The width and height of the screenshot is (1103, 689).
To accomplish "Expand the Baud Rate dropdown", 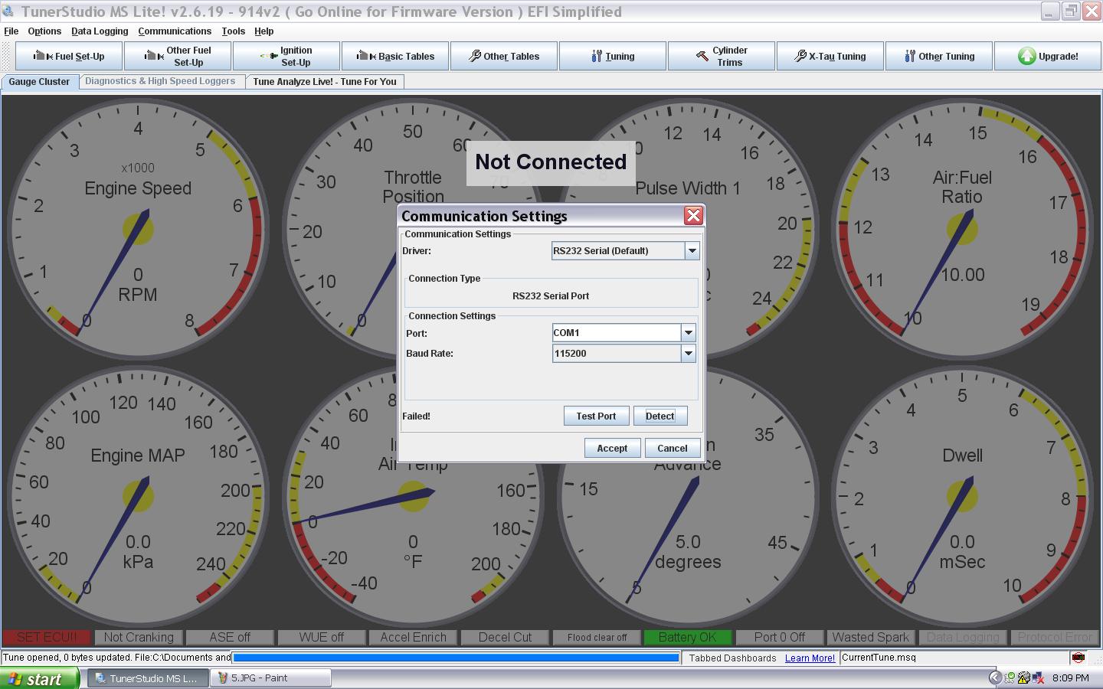I will (688, 353).
